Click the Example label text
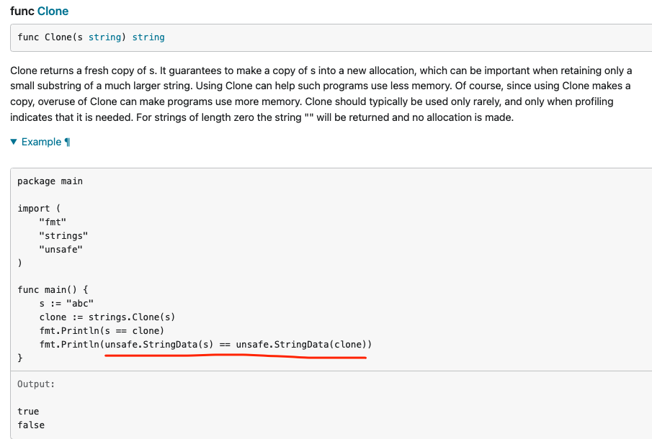This screenshot has height=439, width=652. [x=41, y=142]
